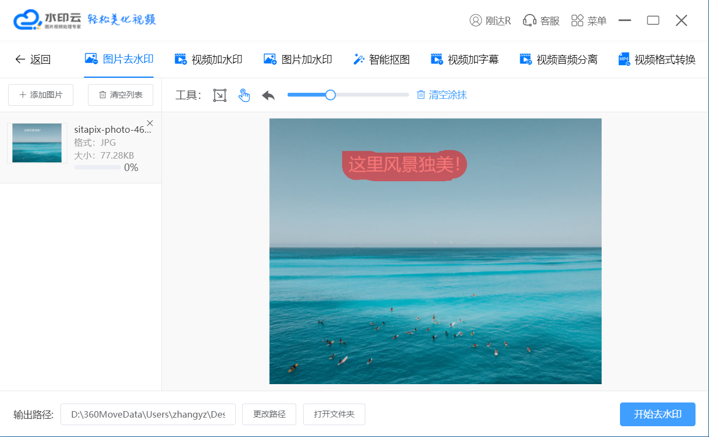Click the 大小: 77.28KB text
The image size is (709, 437).
coord(104,155)
